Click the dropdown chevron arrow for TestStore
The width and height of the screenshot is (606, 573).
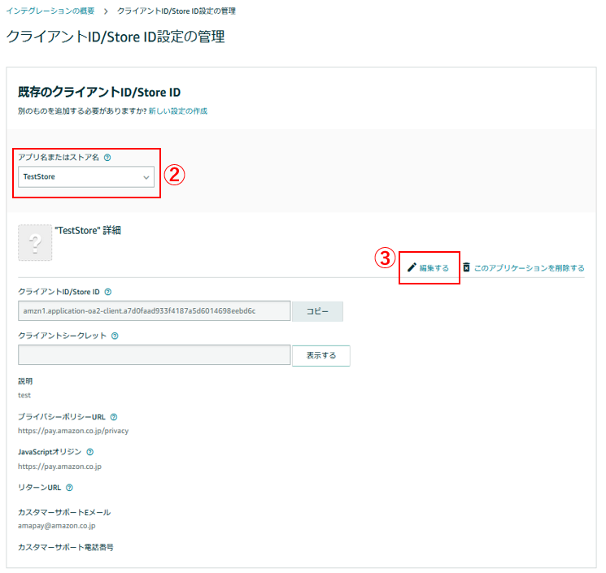coord(146,176)
